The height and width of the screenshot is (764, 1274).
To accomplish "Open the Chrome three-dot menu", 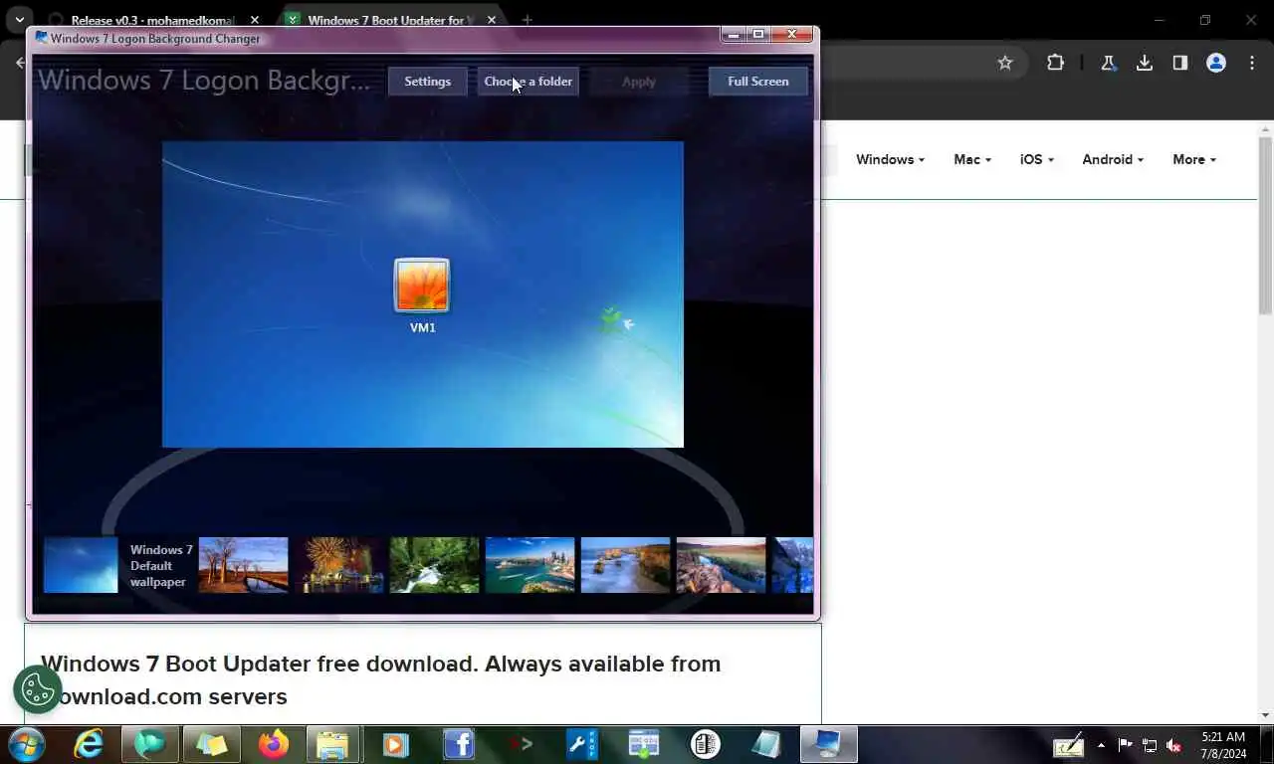I will 1252,63.
